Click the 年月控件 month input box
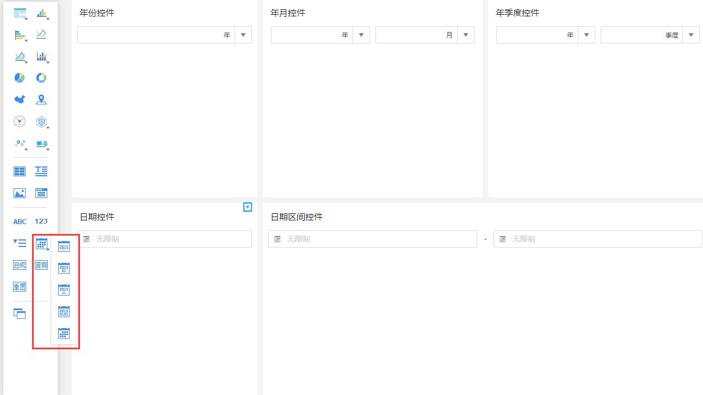Viewport: 703px width, 395px height. tap(417, 35)
